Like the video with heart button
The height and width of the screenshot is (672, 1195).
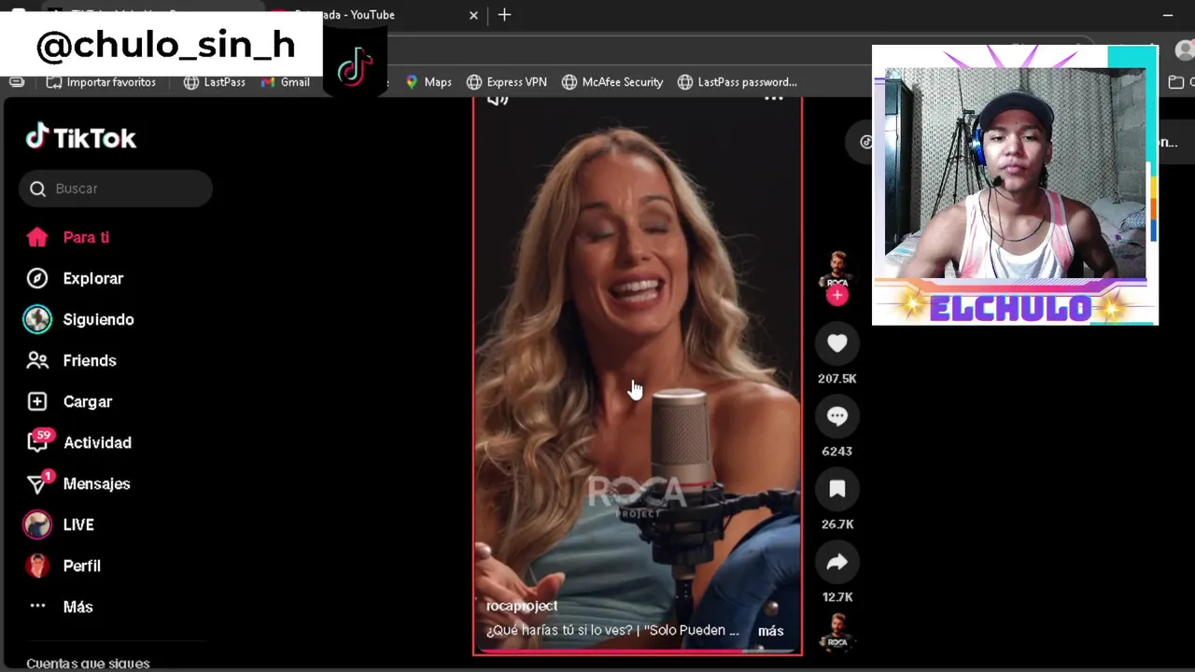[837, 343]
